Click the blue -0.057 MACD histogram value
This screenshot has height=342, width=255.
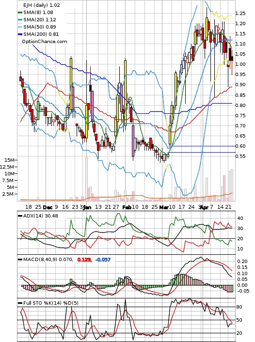(x=103, y=260)
